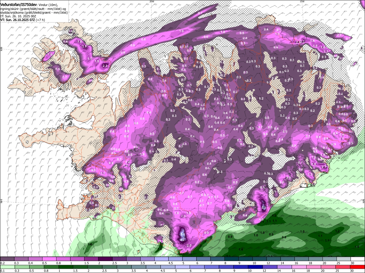This screenshot has height=273, width=365.
Task: Click the '(+7 h)' forecast offset text
Action: click(x=40, y=20)
